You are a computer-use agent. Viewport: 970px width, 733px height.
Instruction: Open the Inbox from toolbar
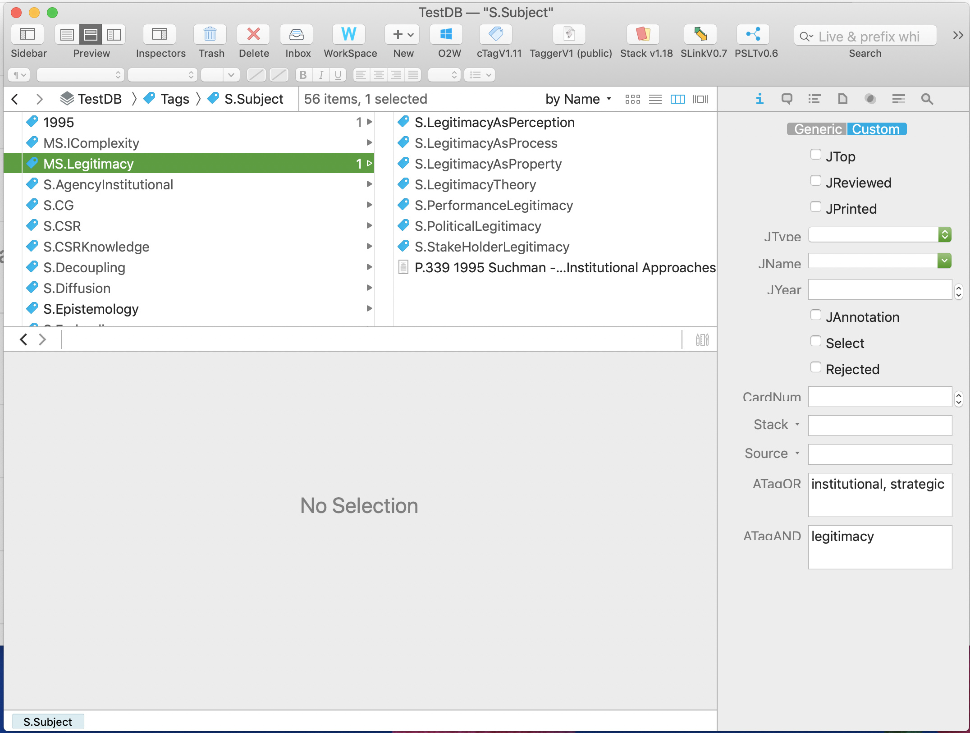tap(297, 35)
